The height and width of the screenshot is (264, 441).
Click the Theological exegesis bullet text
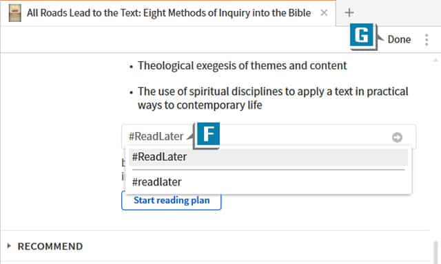tap(242, 65)
